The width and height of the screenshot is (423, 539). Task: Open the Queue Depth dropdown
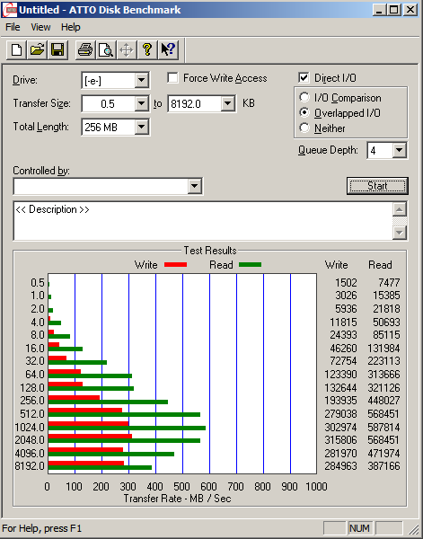click(x=400, y=150)
